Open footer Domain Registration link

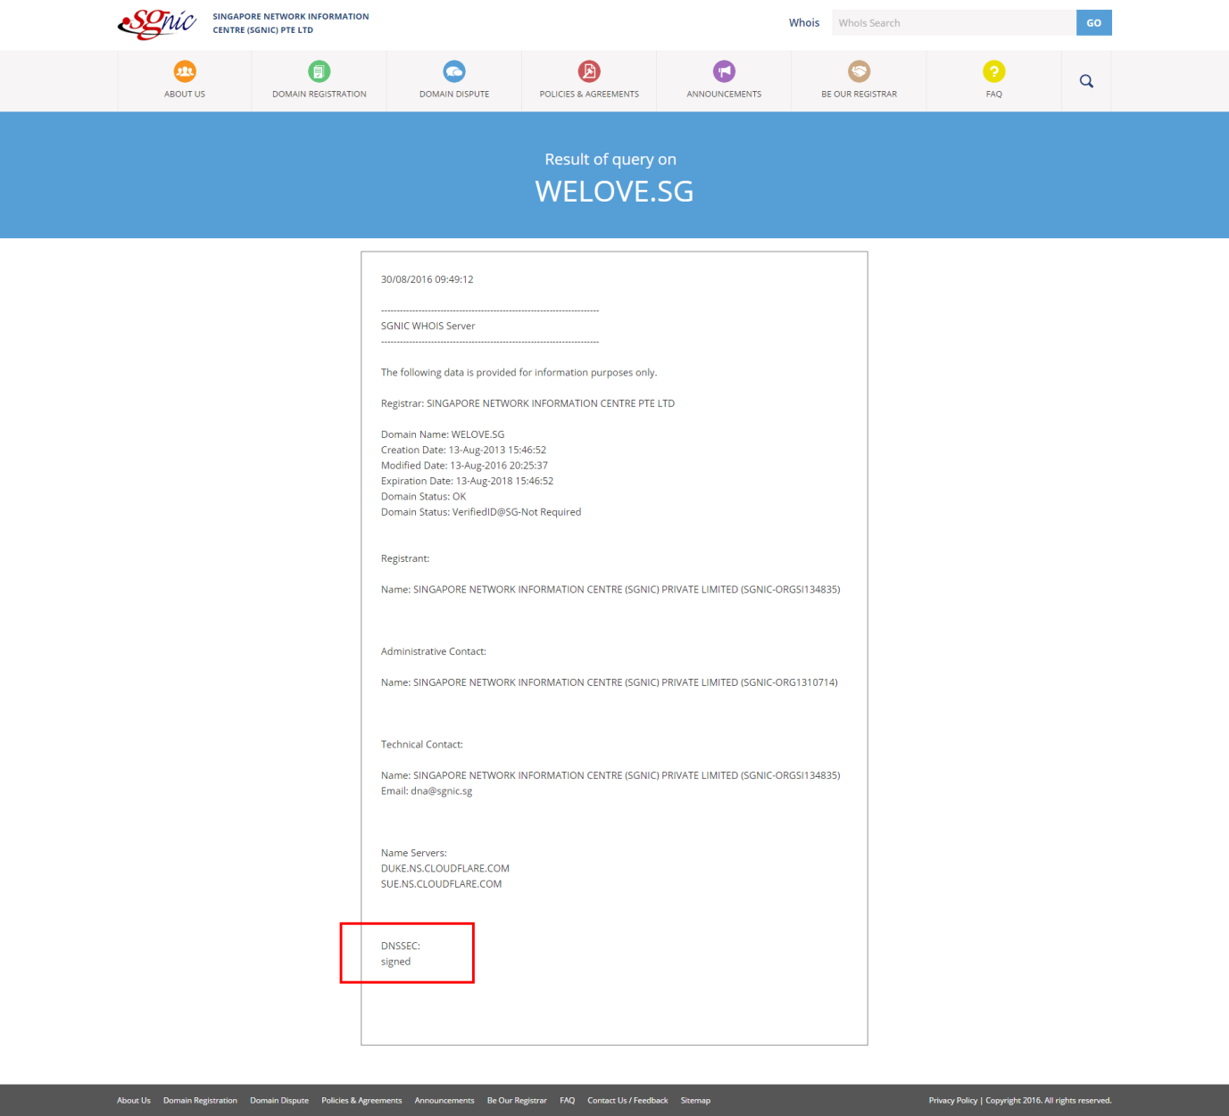[200, 1101]
